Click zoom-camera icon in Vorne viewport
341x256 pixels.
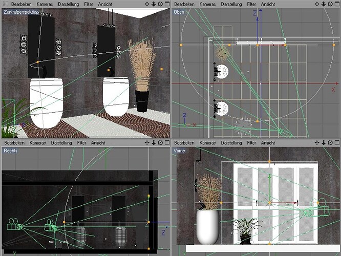(x=324, y=143)
